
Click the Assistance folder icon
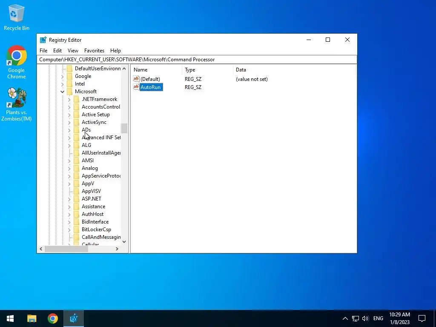point(77,207)
